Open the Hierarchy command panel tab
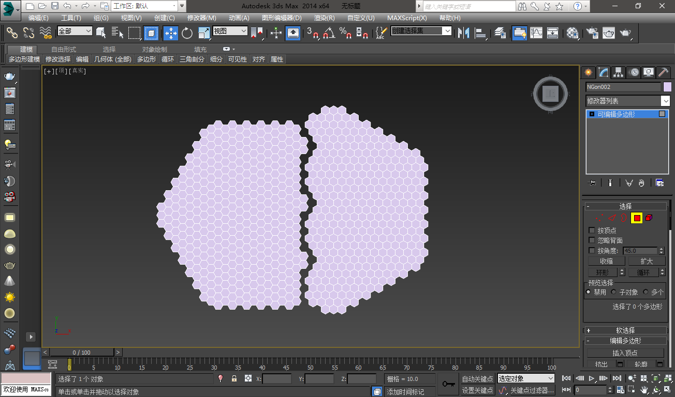Image resolution: width=675 pixels, height=397 pixels. (618, 72)
